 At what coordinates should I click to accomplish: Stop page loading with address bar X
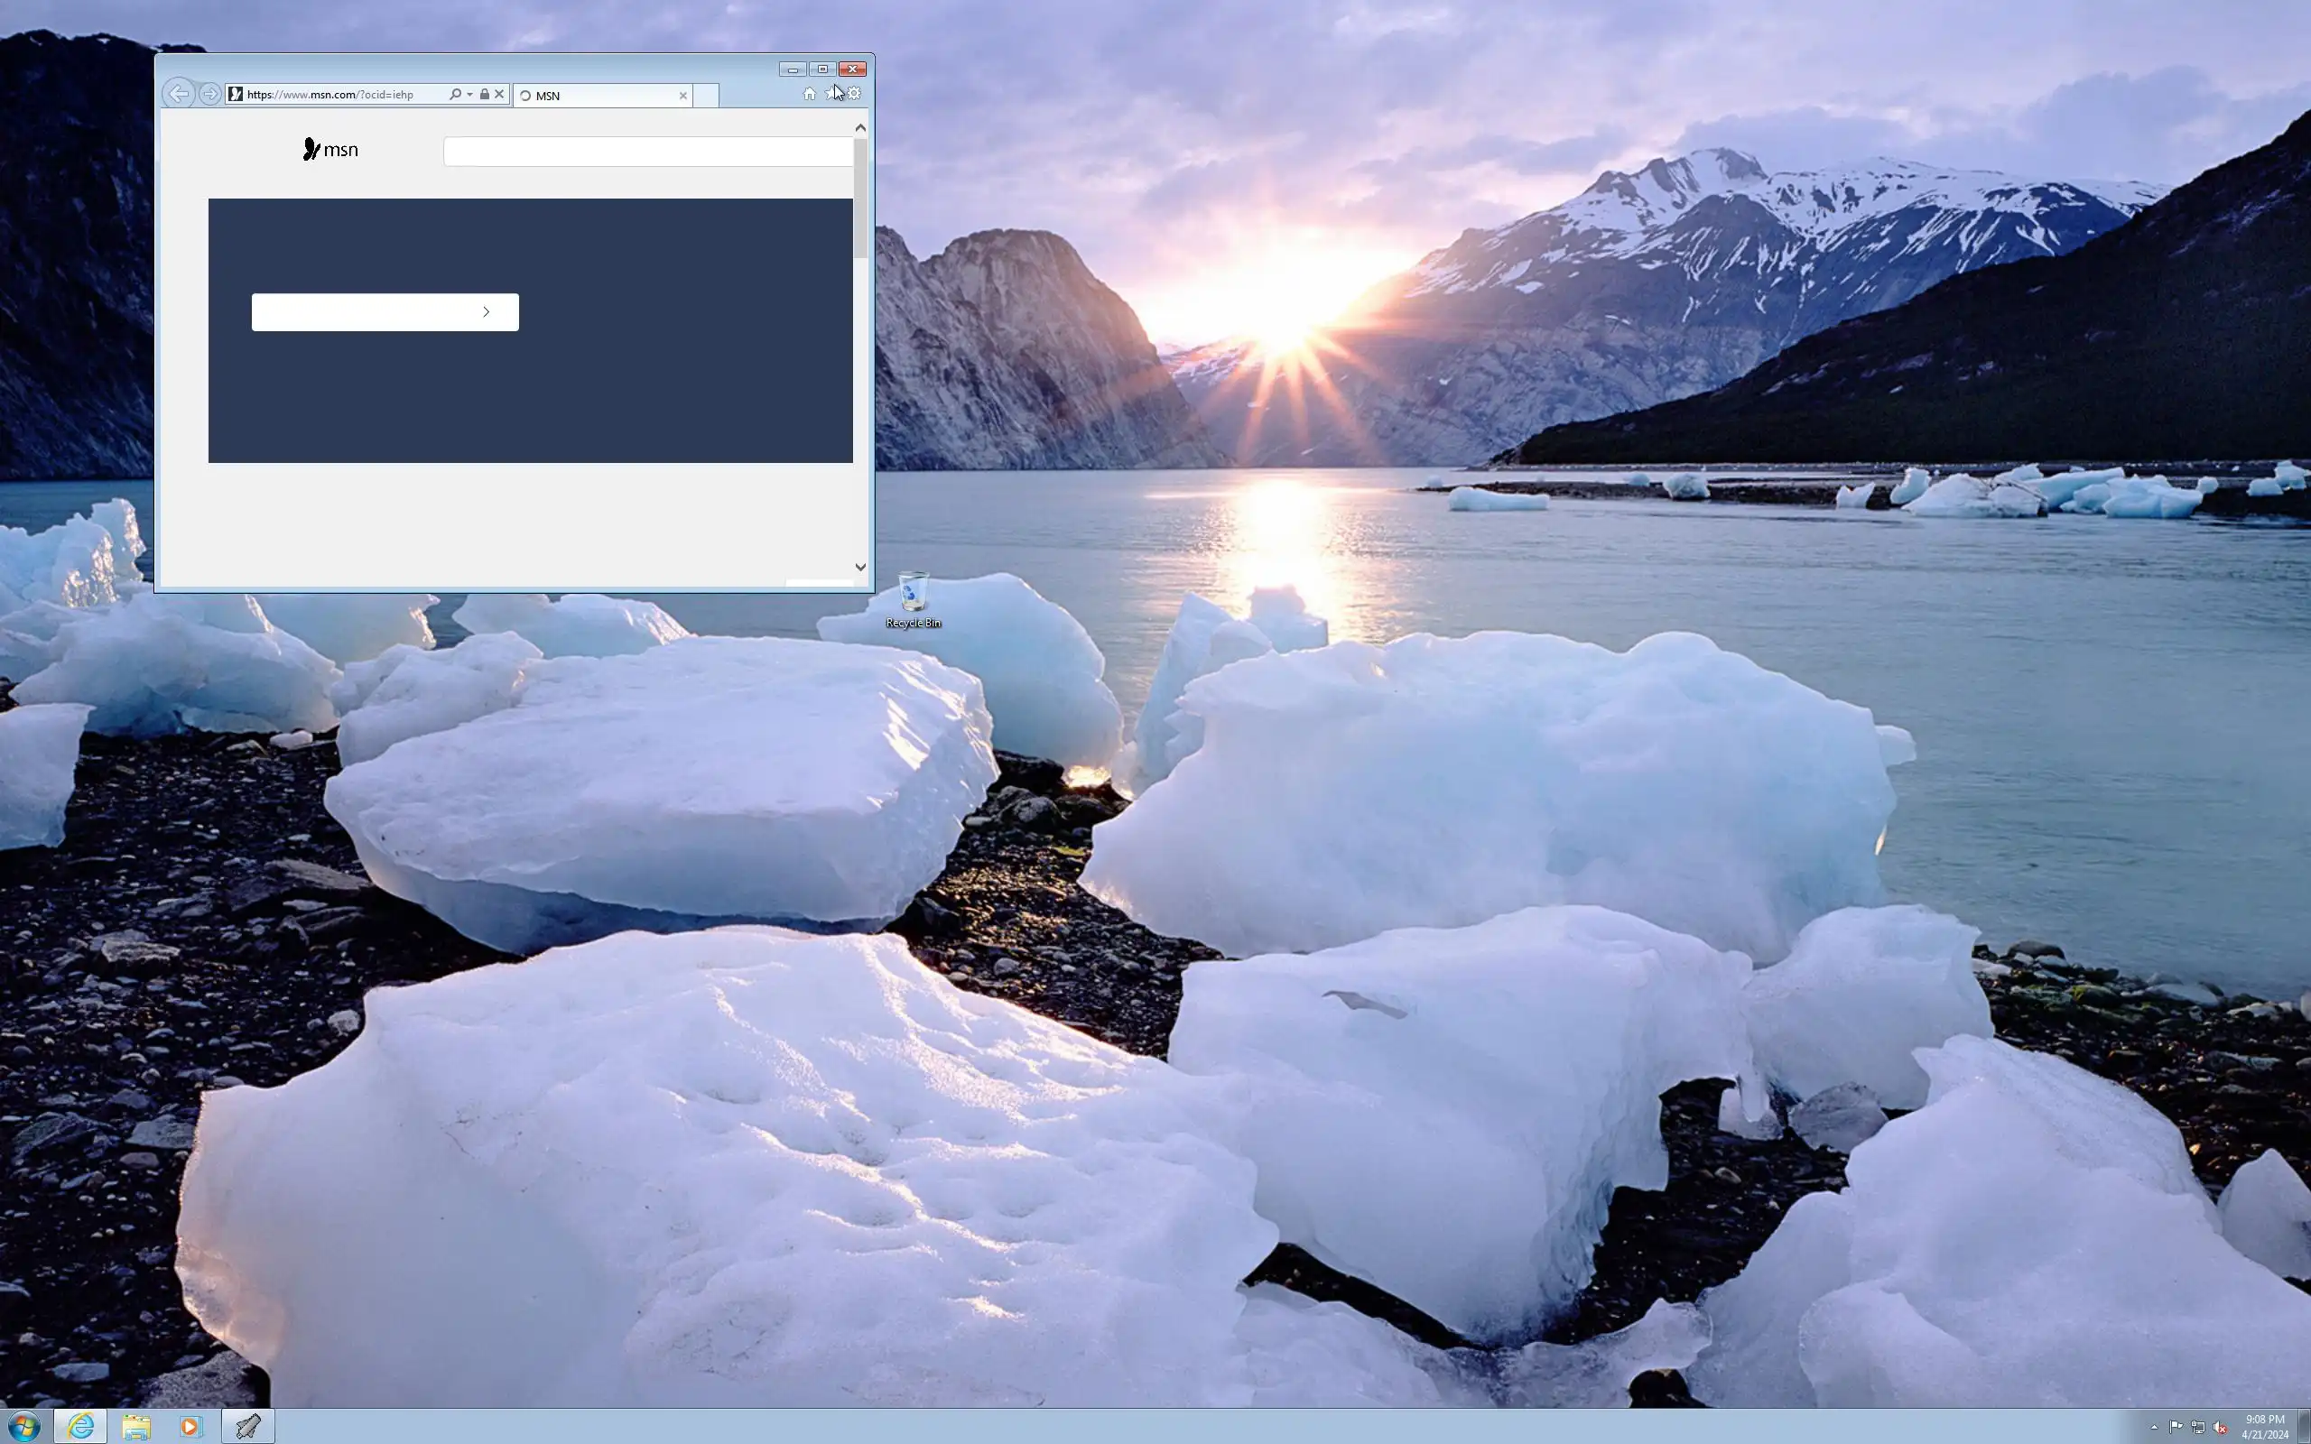pyautogui.click(x=498, y=95)
